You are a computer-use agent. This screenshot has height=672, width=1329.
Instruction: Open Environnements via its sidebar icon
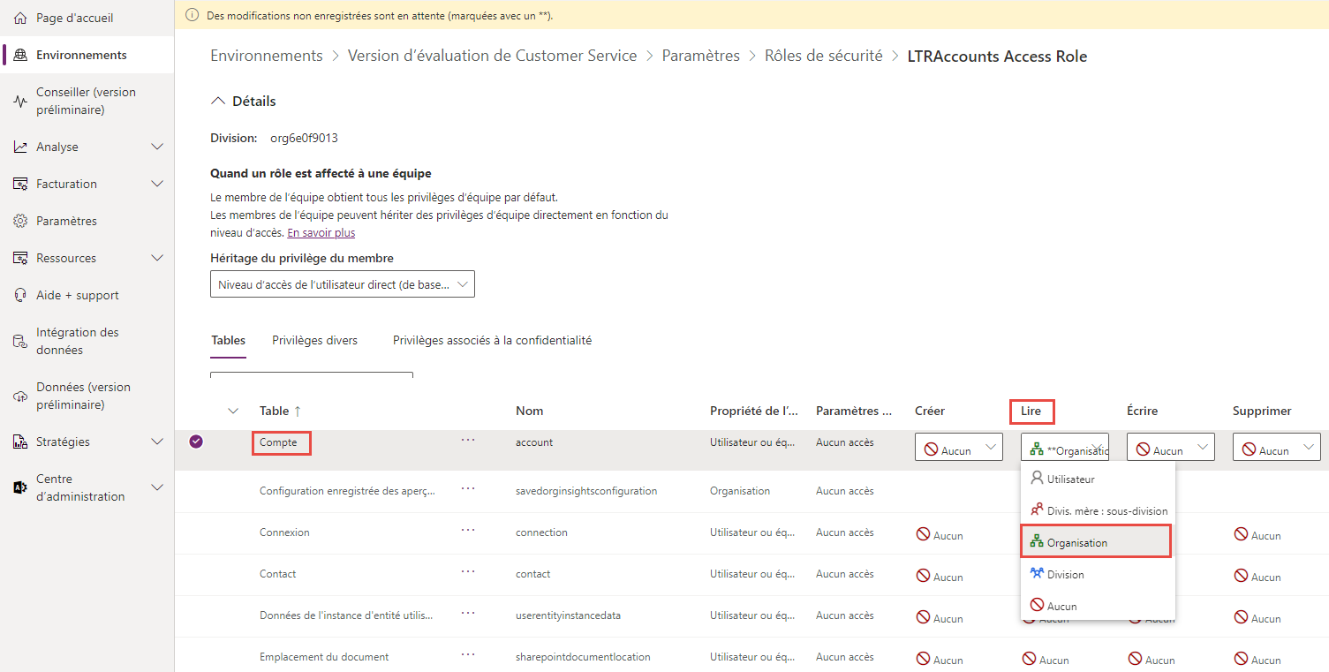point(20,55)
